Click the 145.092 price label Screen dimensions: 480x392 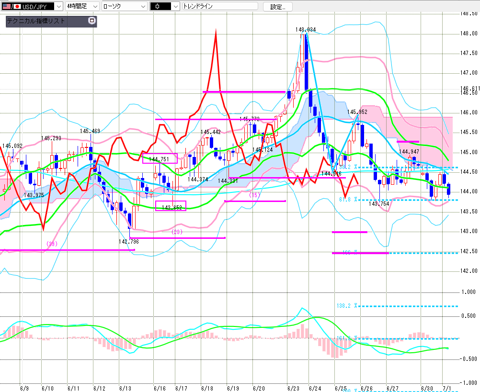12,146
